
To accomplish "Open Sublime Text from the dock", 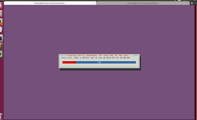I will (1, 46).
